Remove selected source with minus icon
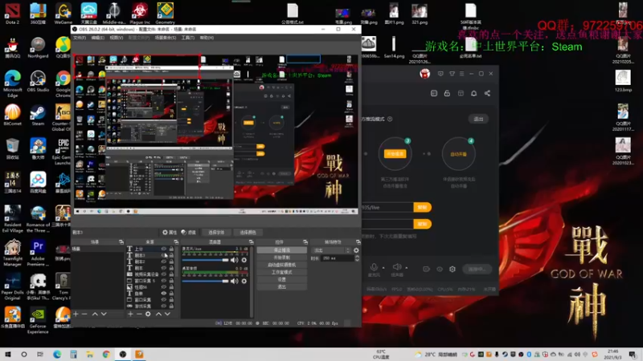The width and height of the screenshot is (643, 361). [139, 314]
